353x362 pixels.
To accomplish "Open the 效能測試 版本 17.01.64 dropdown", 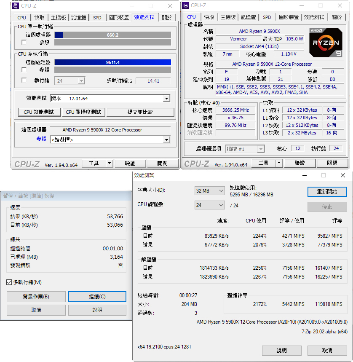I will pyautogui.click(x=110, y=99).
